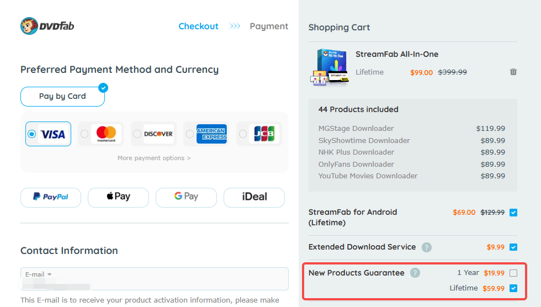
Task: Pay with the PayPal button
Action: [x=51, y=197]
